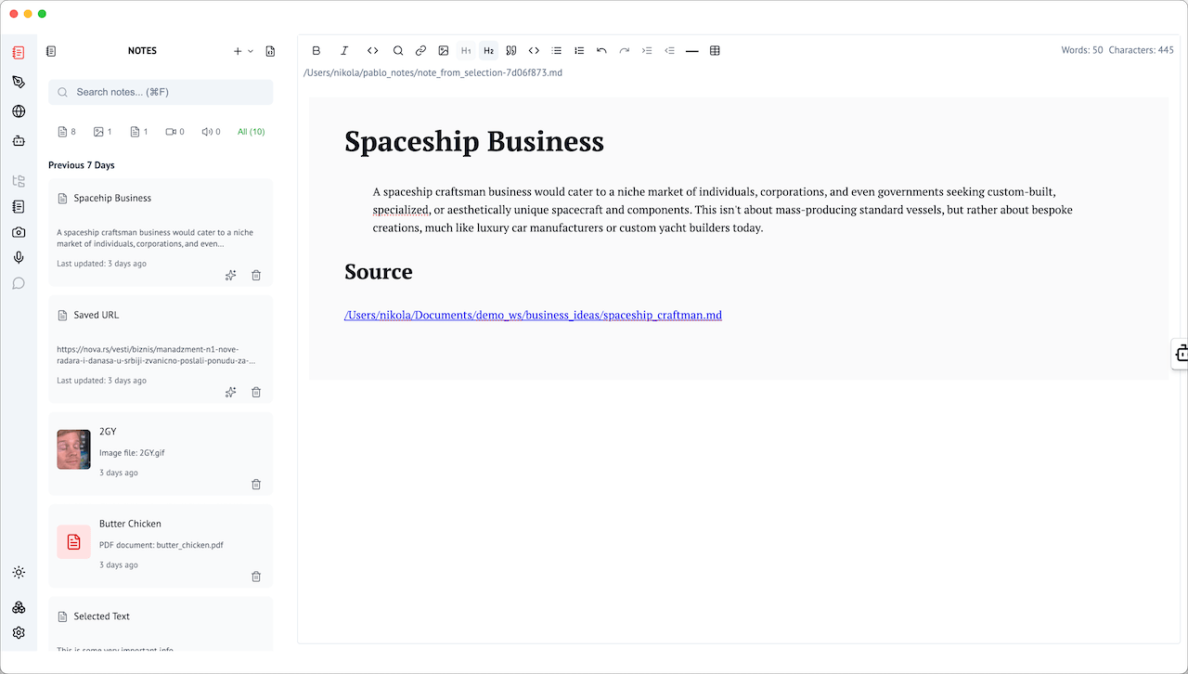Start microphone recording from sidebar
Image resolution: width=1188 pixels, height=674 pixels.
[19, 257]
